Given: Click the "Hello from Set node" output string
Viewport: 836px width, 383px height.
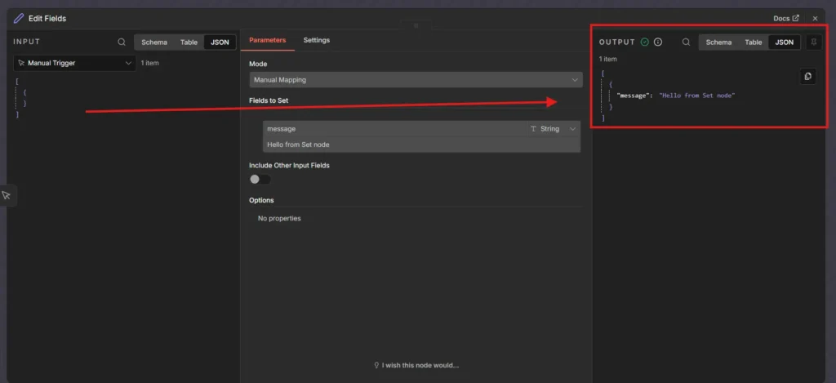Looking at the screenshot, I should (x=697, y=95).
